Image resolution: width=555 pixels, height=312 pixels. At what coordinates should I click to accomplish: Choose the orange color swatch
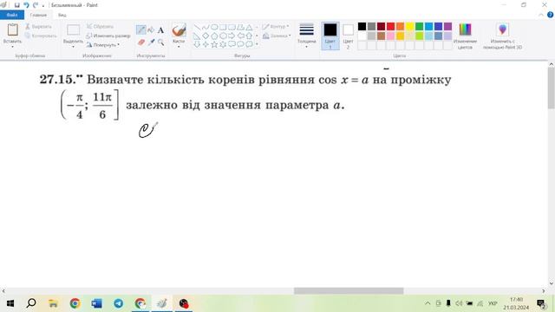click(x=400, y=27)
